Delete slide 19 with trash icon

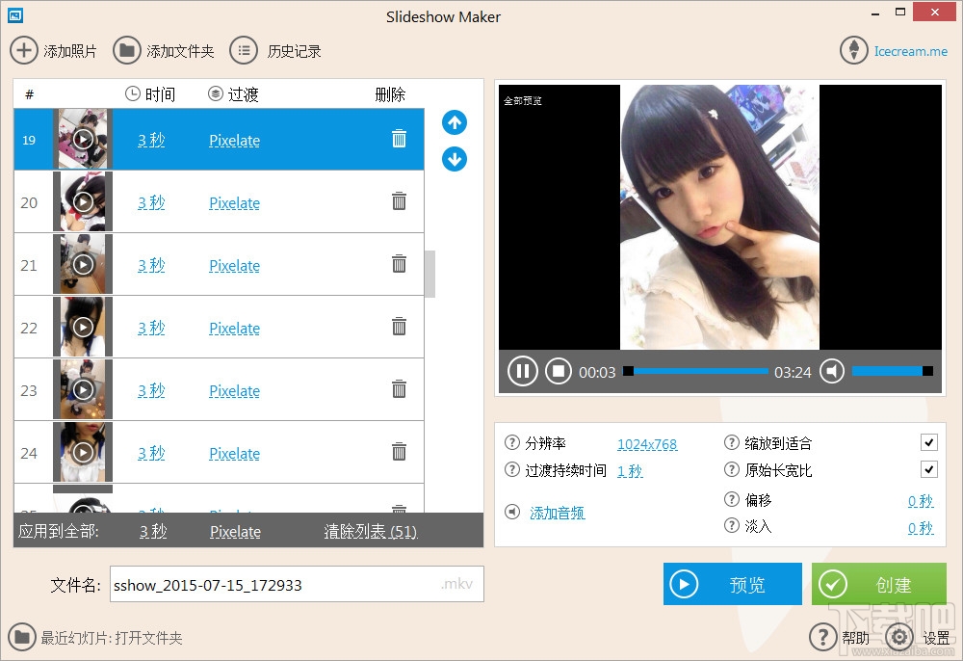400,139
